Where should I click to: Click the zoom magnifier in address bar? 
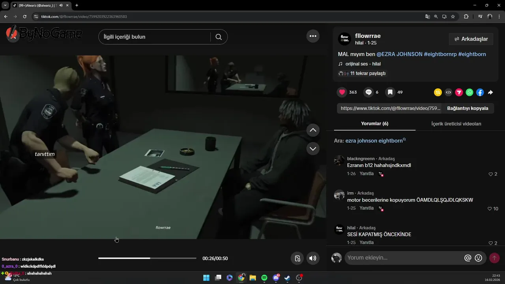436,17
